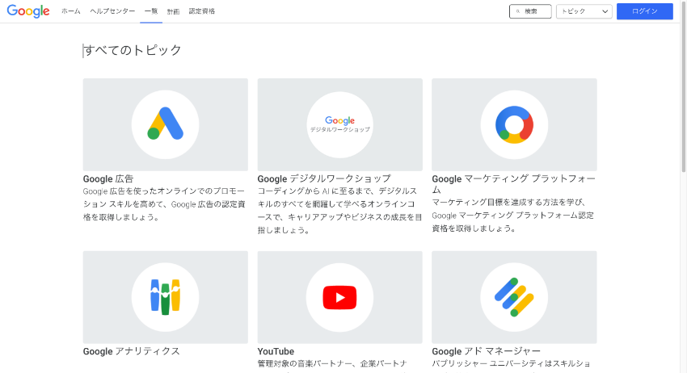Select the Google Marketing Platform ring icon
The width and height of the screenshot is (687, 373).
[x=514, y=125]
